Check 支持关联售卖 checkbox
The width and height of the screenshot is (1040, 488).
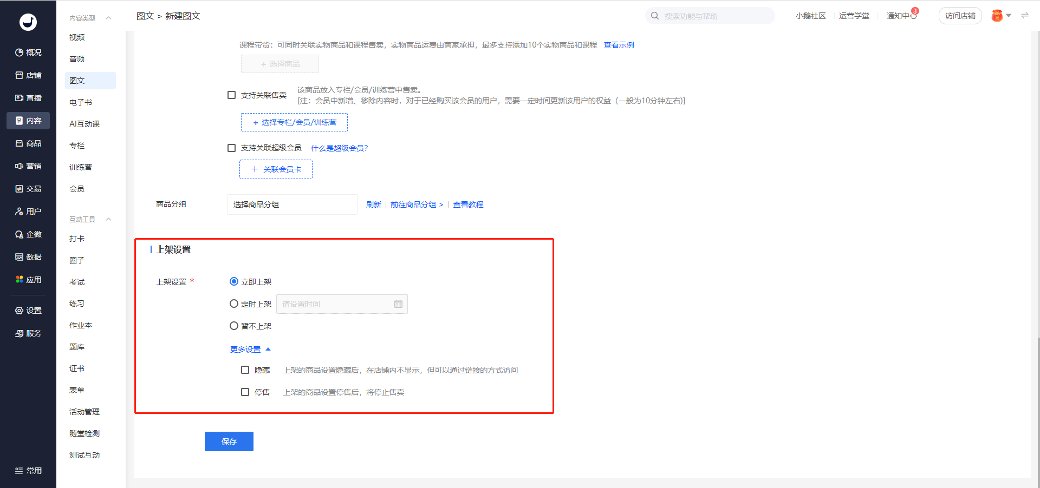click(232, 95)
